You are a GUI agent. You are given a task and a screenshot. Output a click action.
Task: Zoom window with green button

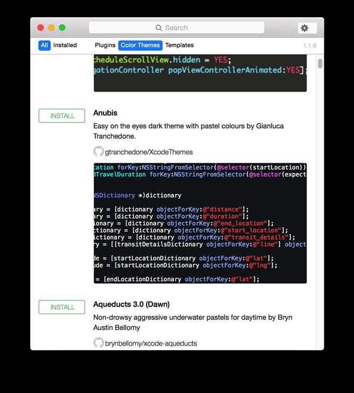click(62, 27)
